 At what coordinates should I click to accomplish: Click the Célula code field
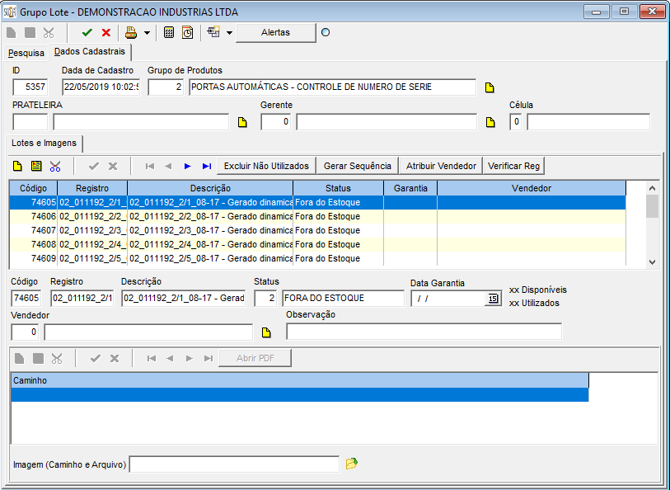pos(515,122)
